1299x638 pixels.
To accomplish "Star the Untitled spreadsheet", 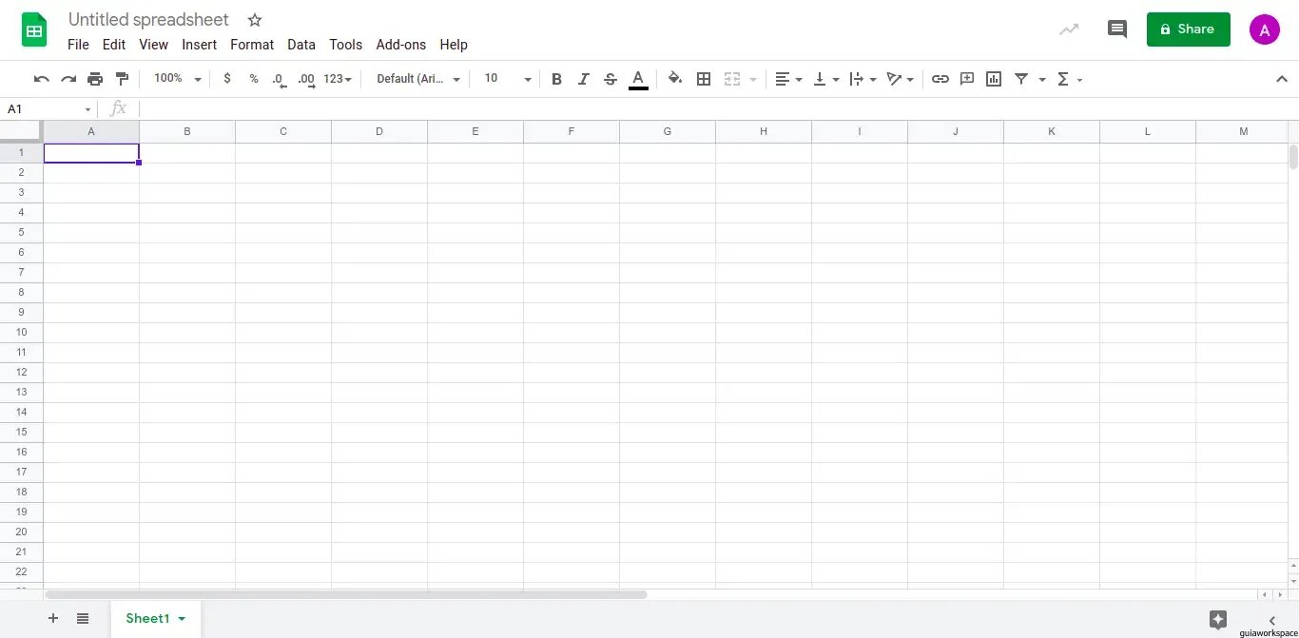I will click(x=254, y=20).
